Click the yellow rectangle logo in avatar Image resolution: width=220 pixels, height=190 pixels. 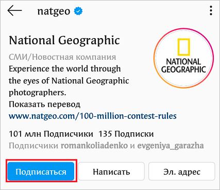pos(183,47)
